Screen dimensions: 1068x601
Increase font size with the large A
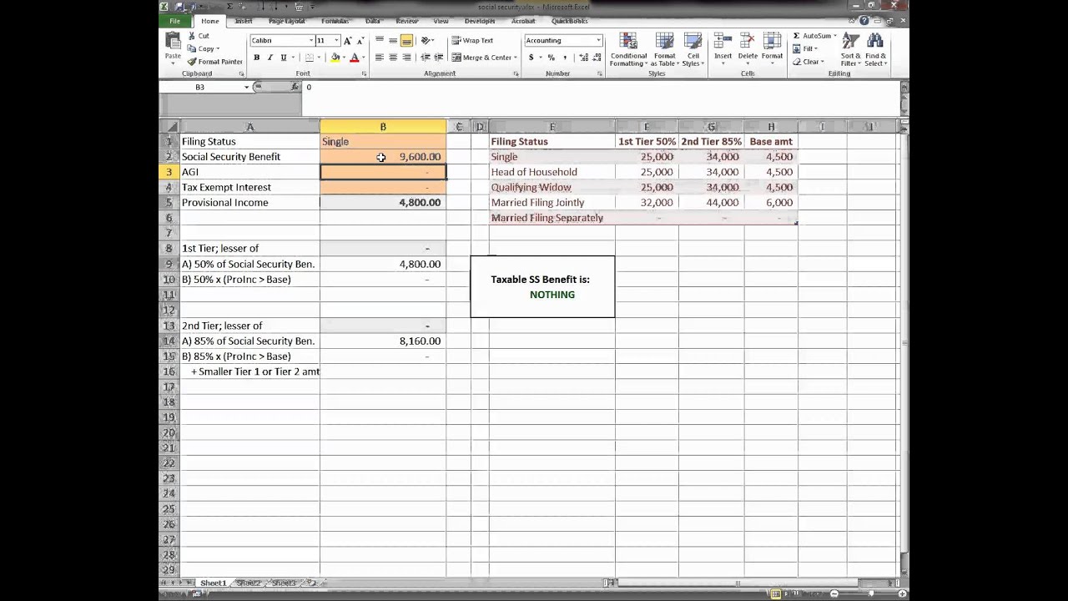[348, 40]
